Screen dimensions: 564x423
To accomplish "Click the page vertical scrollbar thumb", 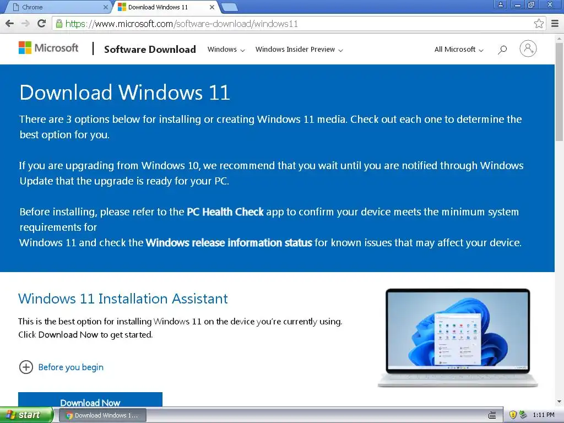I will [x=559, y=92].
